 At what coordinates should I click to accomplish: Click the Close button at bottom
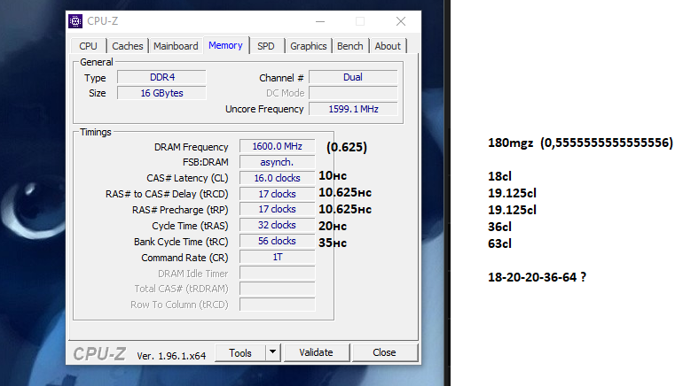tap(385, 352)
